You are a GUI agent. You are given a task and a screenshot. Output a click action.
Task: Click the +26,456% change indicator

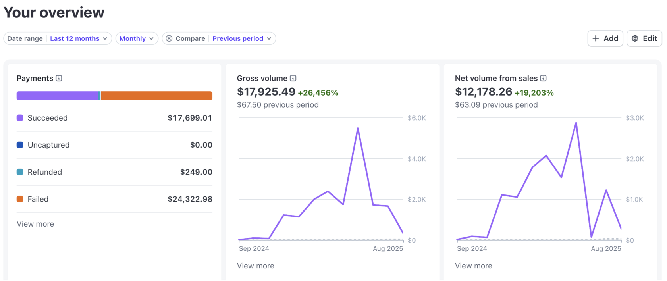tap(318, 93)
